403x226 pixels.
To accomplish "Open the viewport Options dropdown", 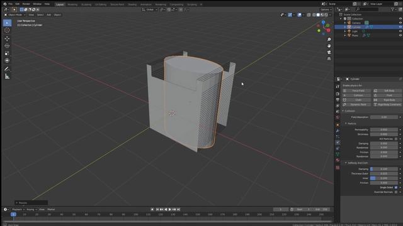I will 326,9.
